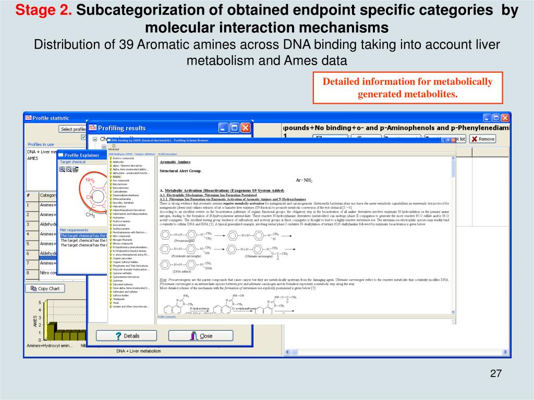
Task: Click the third Profile Explainer toolbar icon
Action: tap(76, 169)
